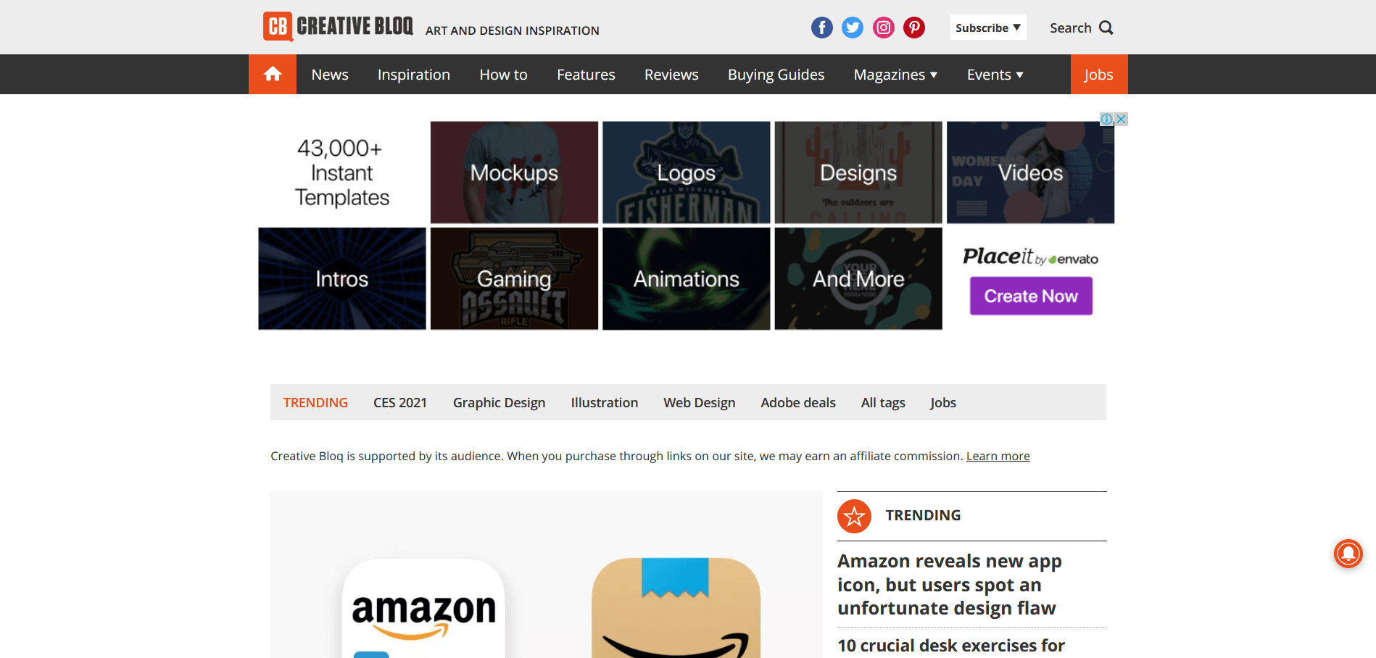Select the Web Design trending tag
This screenshot has width=1376, height=658.
[x=699, y=402]
